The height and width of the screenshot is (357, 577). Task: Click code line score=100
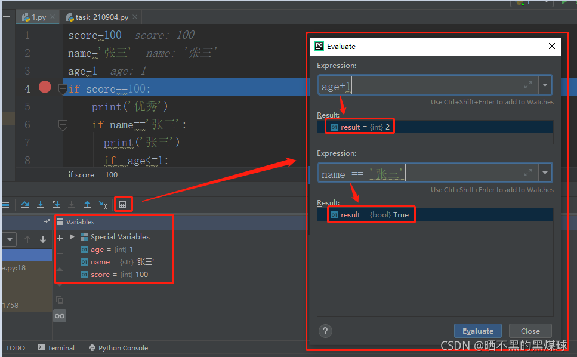[x=94, y=35]
